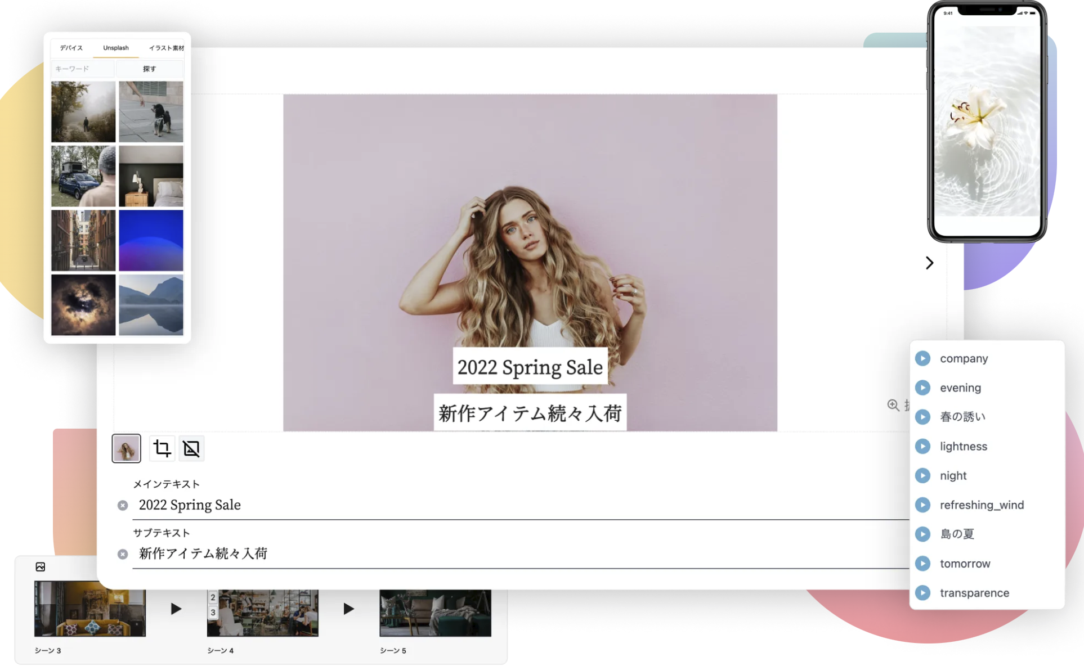Click the play arrow between scenes 3 and 4
This screenshot has width=1084, height=666.
tap(176, 609)
